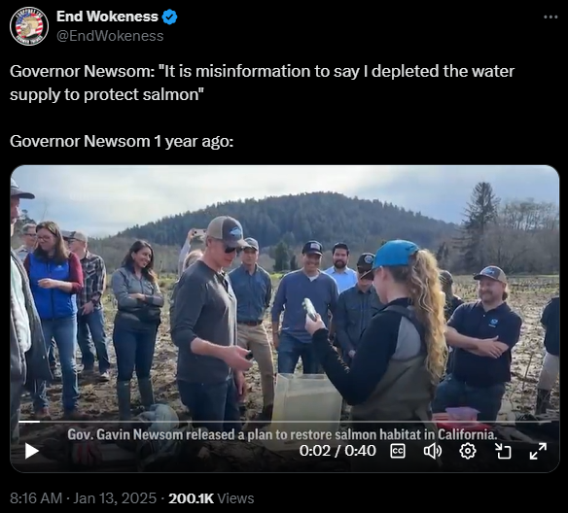Click the blue verified checkmark badge
The image size is (568, 513).
tap(169, 17)
